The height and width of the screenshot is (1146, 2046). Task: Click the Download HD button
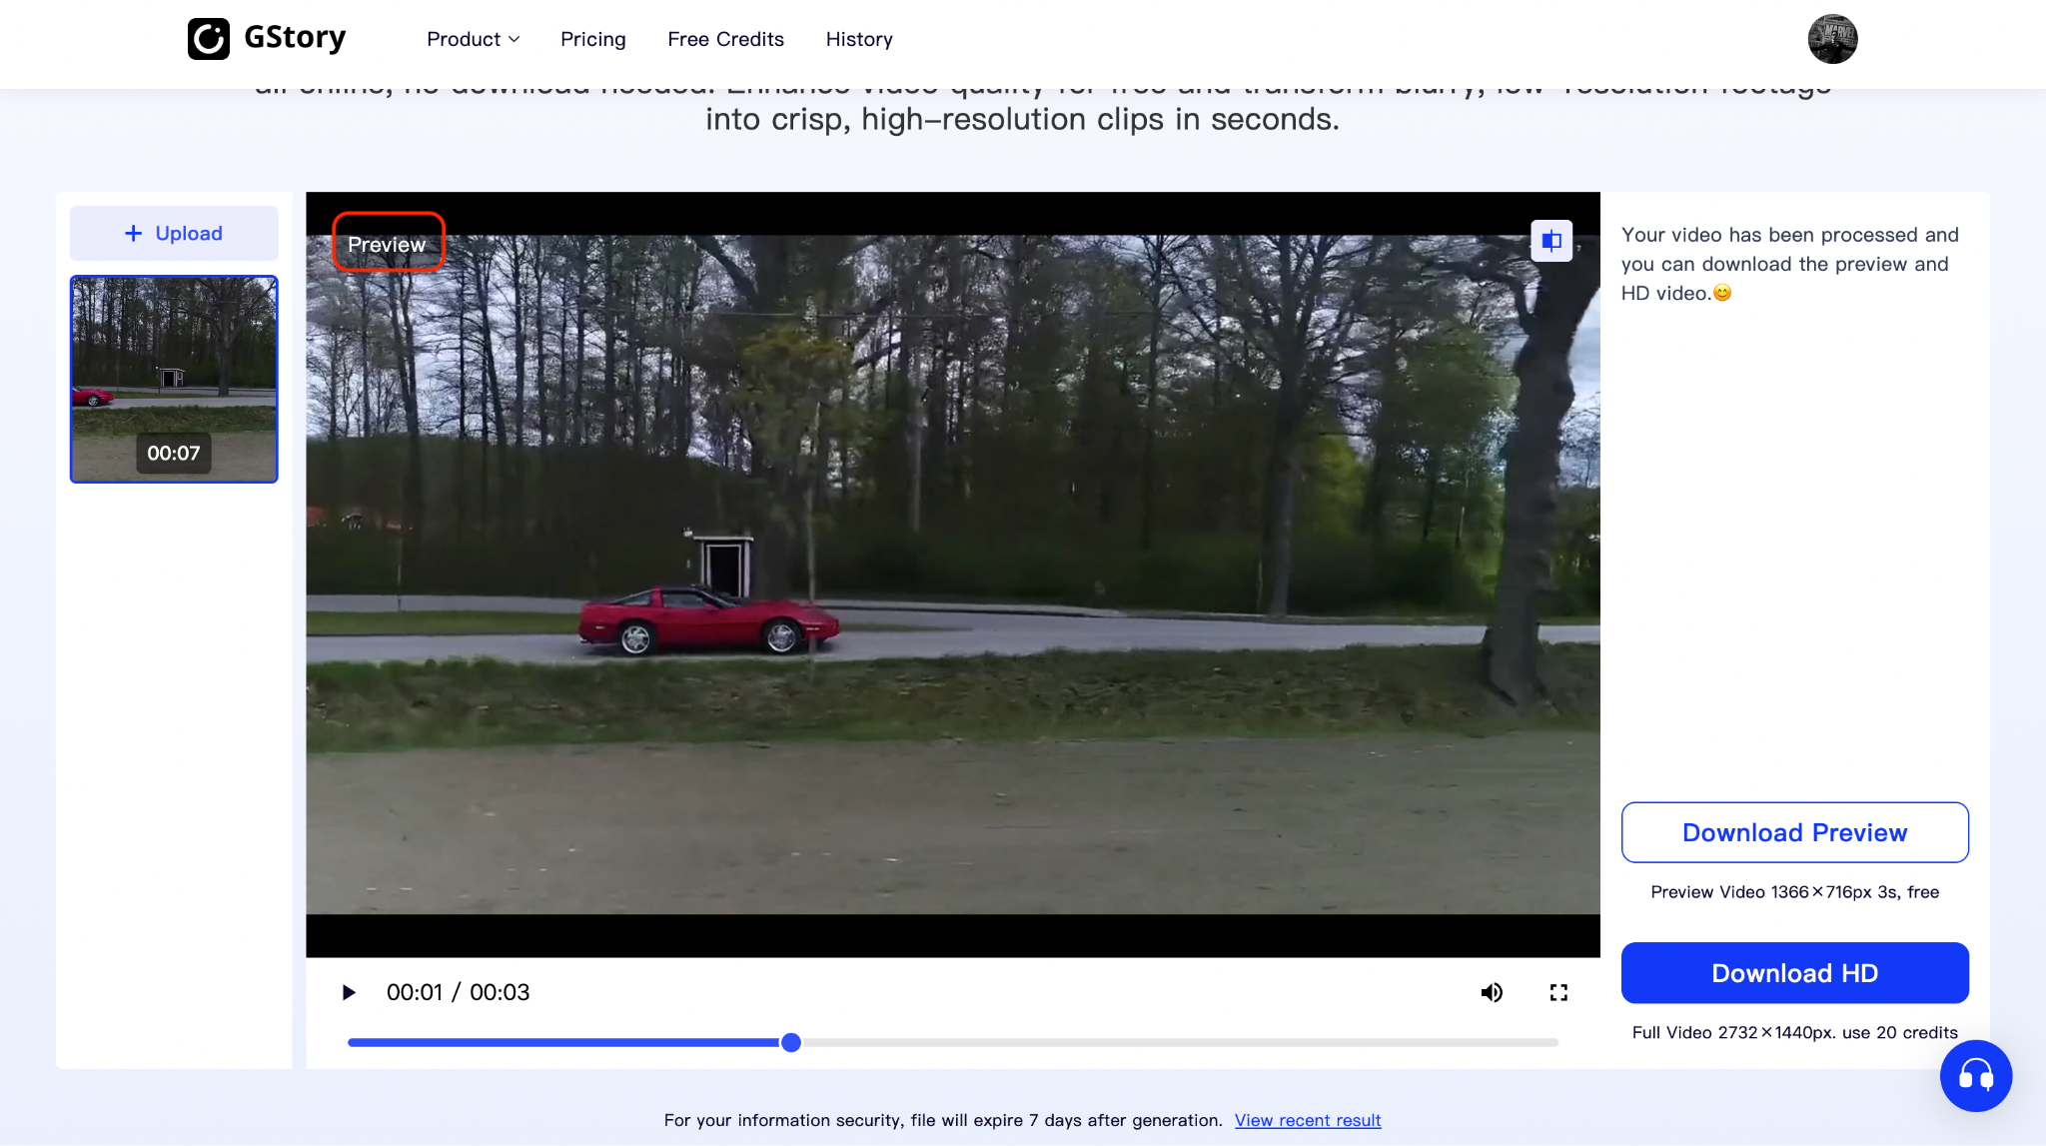1794,972
